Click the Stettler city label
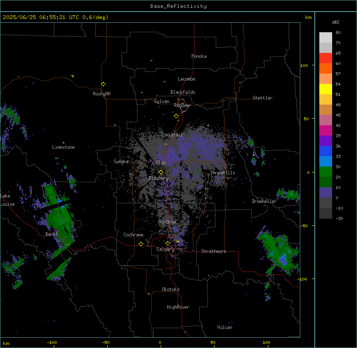Image resolution: width=357 pixels, height=348 pixels. tap(263, 98)
